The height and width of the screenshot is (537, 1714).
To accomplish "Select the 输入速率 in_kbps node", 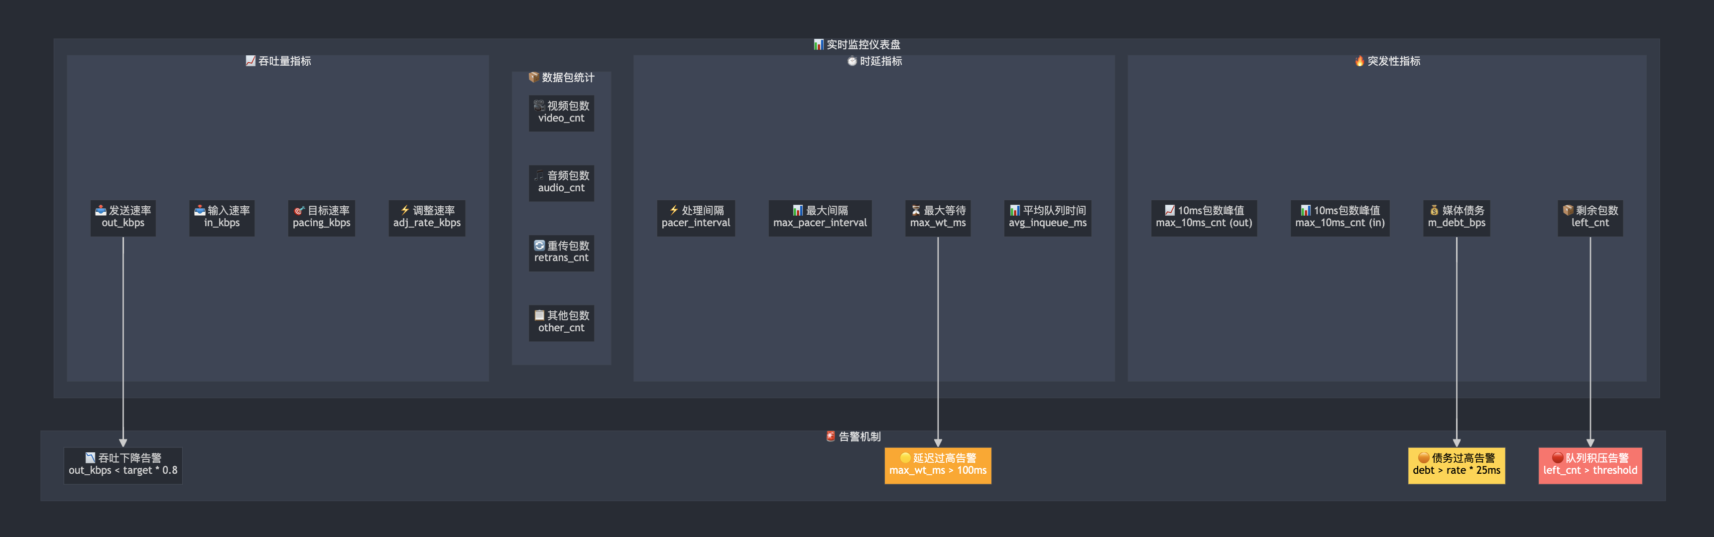I will 222,218.
